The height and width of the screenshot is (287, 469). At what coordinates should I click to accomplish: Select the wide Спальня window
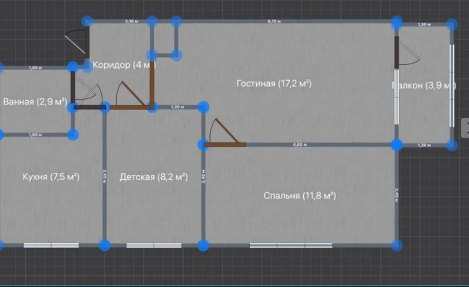[x=291, y=245]
